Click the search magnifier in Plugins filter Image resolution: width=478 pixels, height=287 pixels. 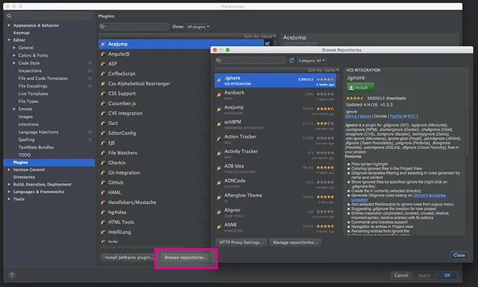point(102,27)
